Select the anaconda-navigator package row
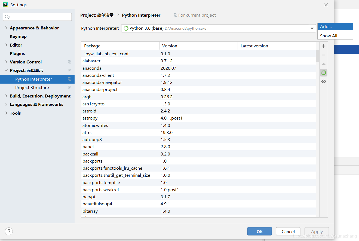 [198, 83]
